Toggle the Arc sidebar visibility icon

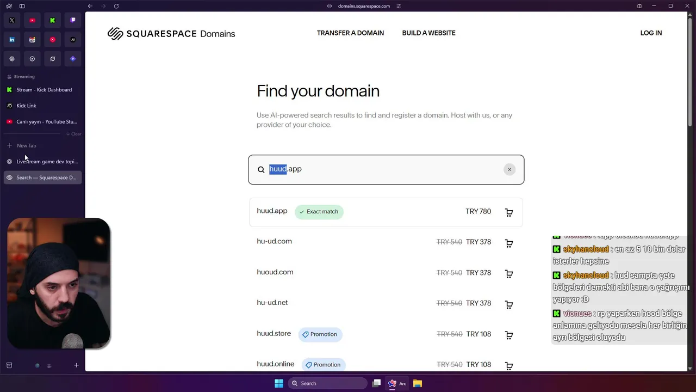[x=22, y=6]
